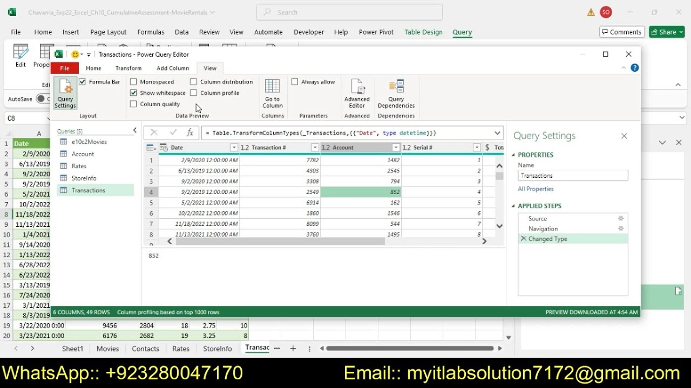Click the Excel Search box

[x=350, y=12]
